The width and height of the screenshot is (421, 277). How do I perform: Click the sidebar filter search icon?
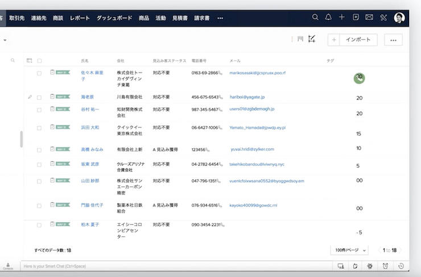coord(13,61)
